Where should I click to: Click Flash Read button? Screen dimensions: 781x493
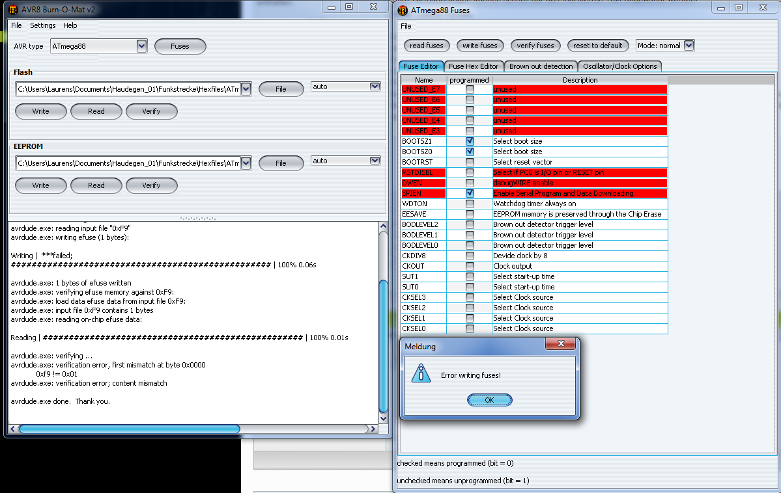[96, 111]
